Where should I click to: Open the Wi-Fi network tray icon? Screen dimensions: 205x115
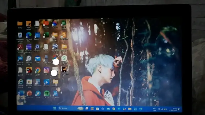(x=159, y=109)
